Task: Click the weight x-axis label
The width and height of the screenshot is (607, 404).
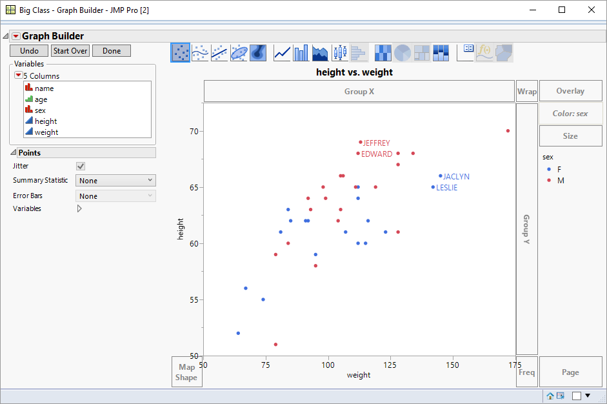Action: (x=359, y=375)
